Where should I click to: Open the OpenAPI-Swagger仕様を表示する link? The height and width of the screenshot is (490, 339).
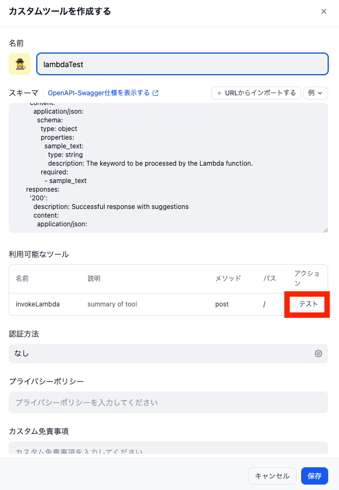97,93
